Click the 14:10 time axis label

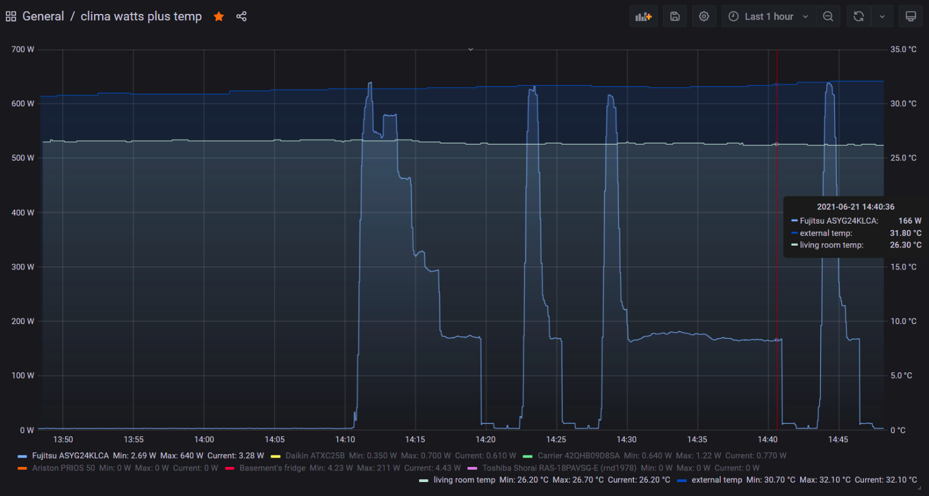point(345,440)
